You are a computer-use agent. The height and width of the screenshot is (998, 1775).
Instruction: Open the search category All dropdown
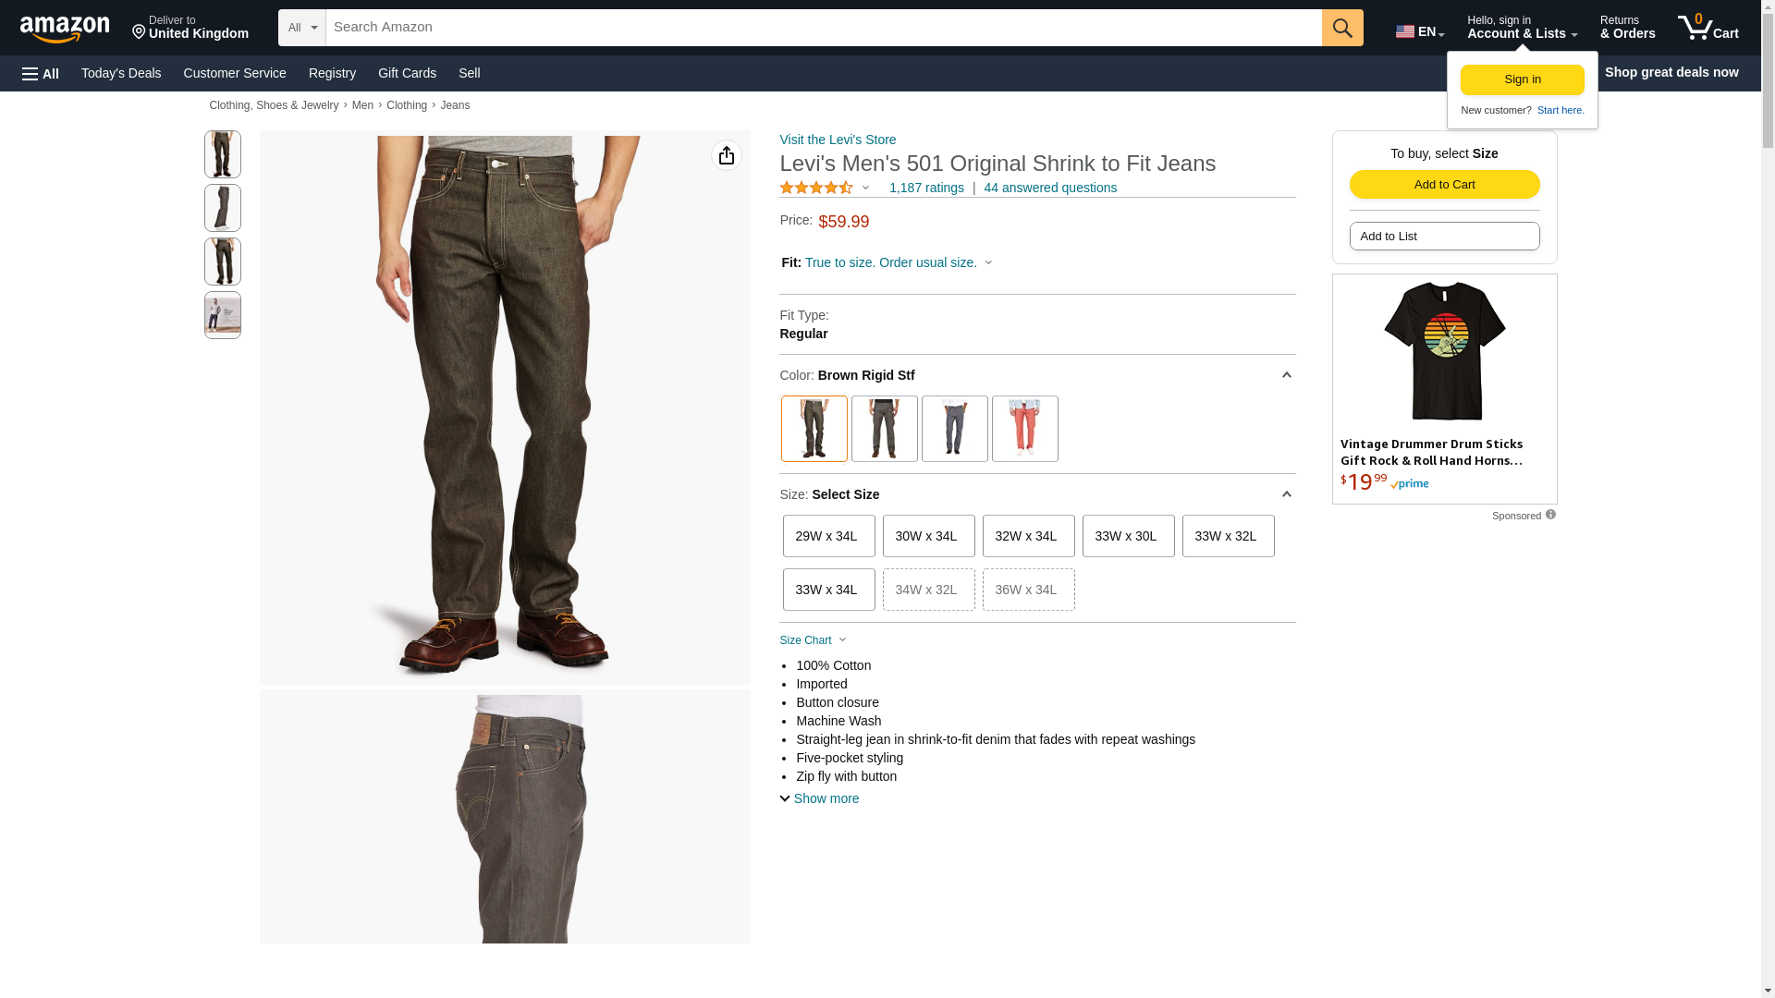[x=302, y=28]
